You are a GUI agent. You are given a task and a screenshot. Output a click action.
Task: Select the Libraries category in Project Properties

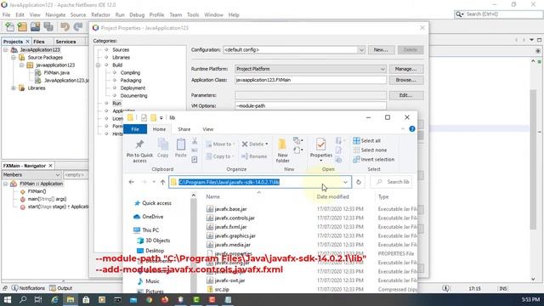(x=121, y=58)
